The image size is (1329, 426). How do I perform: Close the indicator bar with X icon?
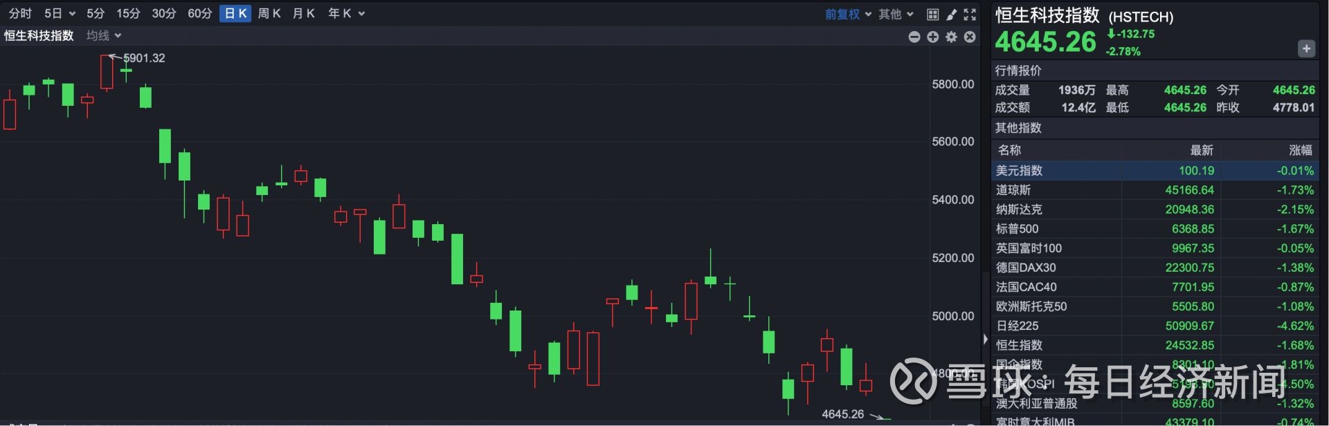[x=970, y=37]
